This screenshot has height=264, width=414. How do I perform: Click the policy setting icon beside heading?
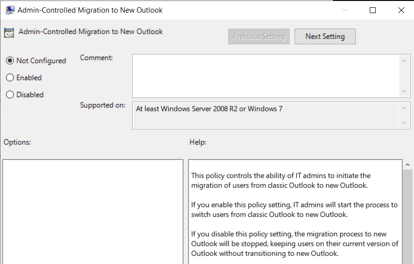[x=9, y=33]
